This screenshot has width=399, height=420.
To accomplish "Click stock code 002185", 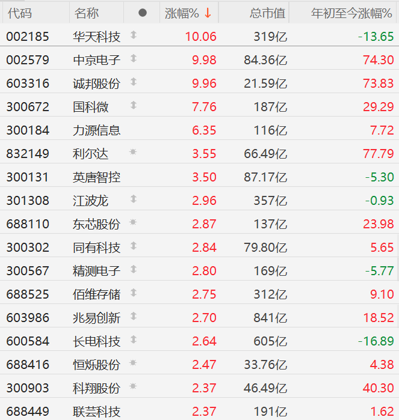I will click(x=28, y=37).
